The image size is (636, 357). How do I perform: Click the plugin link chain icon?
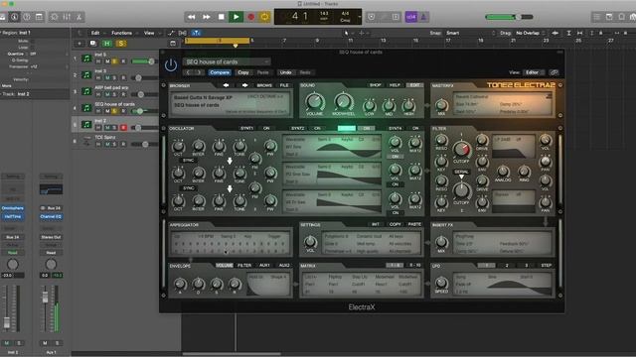click(x=554, y=72)
